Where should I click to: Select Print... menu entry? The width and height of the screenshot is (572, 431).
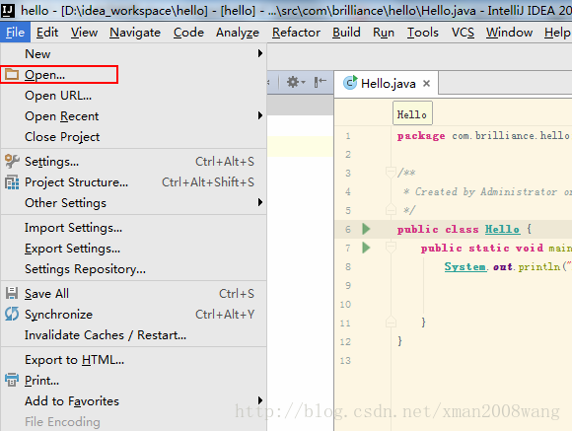click(133, 381)
